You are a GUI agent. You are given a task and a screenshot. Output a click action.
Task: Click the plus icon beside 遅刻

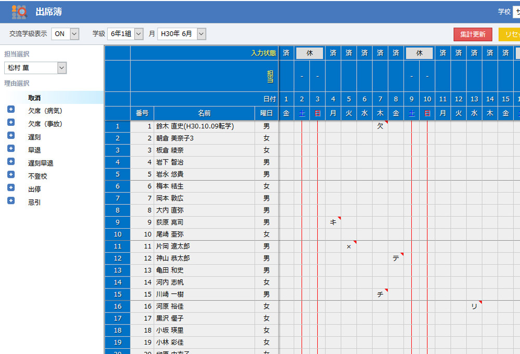tap(11, 136)
